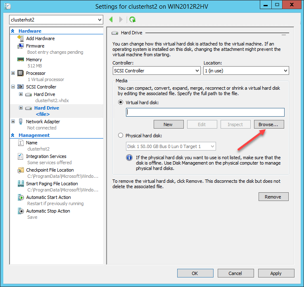Expand the Processor tree node
Screen dimensions: 304x287
pyautogui.click(x=13, y=73)
